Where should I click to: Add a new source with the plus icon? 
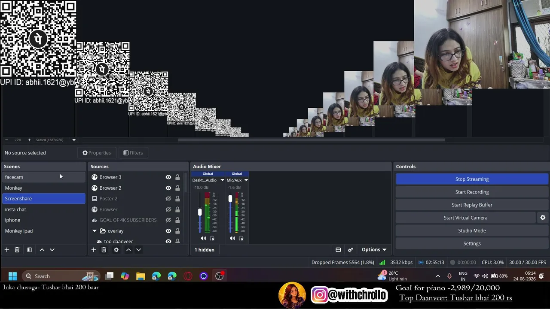(93, 250)
